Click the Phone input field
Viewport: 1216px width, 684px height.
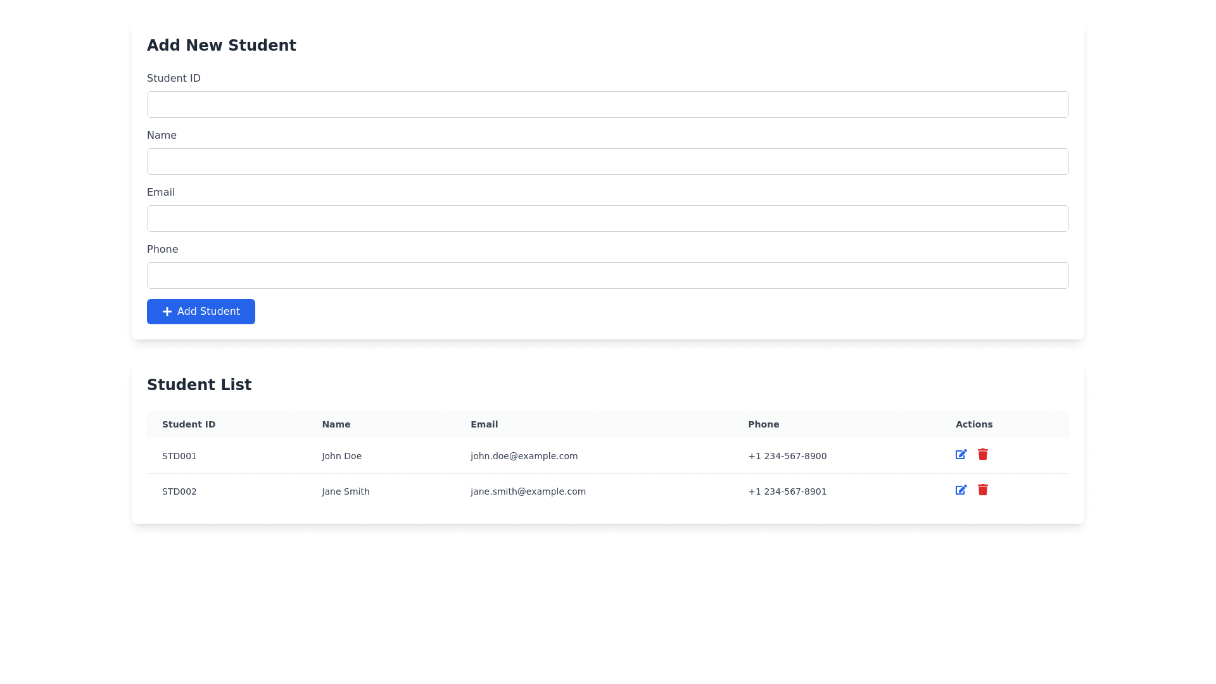[607, 275]
